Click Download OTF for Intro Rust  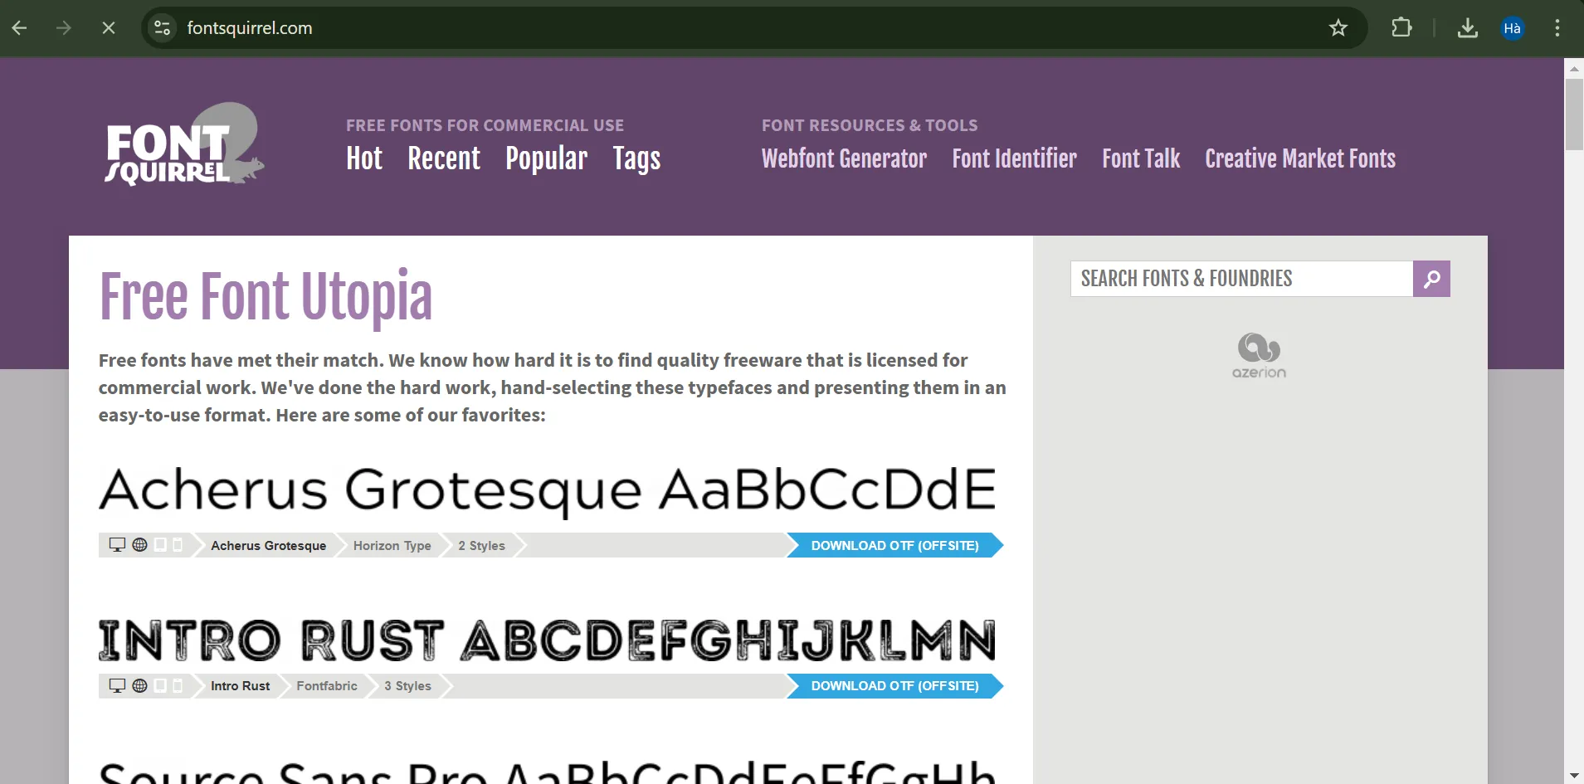tap(894, 685)
